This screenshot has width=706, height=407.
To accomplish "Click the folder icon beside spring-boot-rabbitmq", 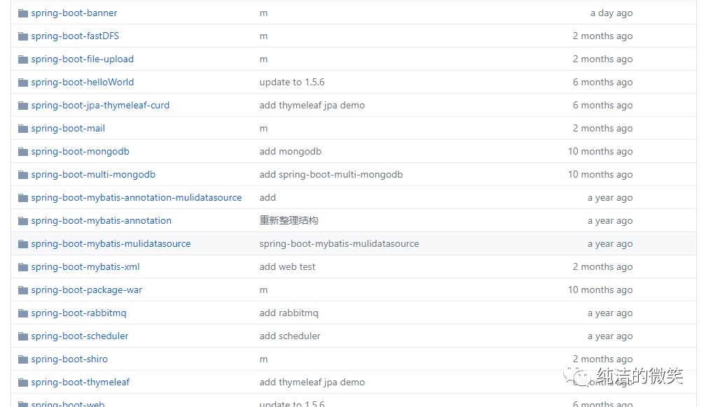I will tap(22, 313).
